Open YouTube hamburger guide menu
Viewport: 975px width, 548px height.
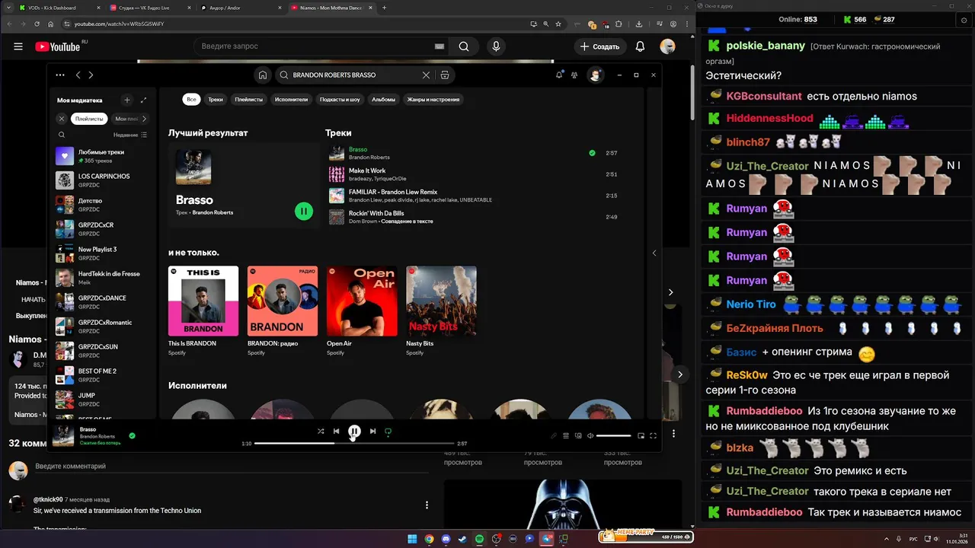pyautogui.click(x=18, y=46)
